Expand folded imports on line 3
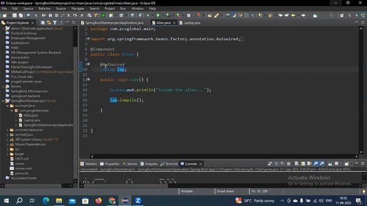The height and width of the screenshot is (206, 367). (88, 39)
